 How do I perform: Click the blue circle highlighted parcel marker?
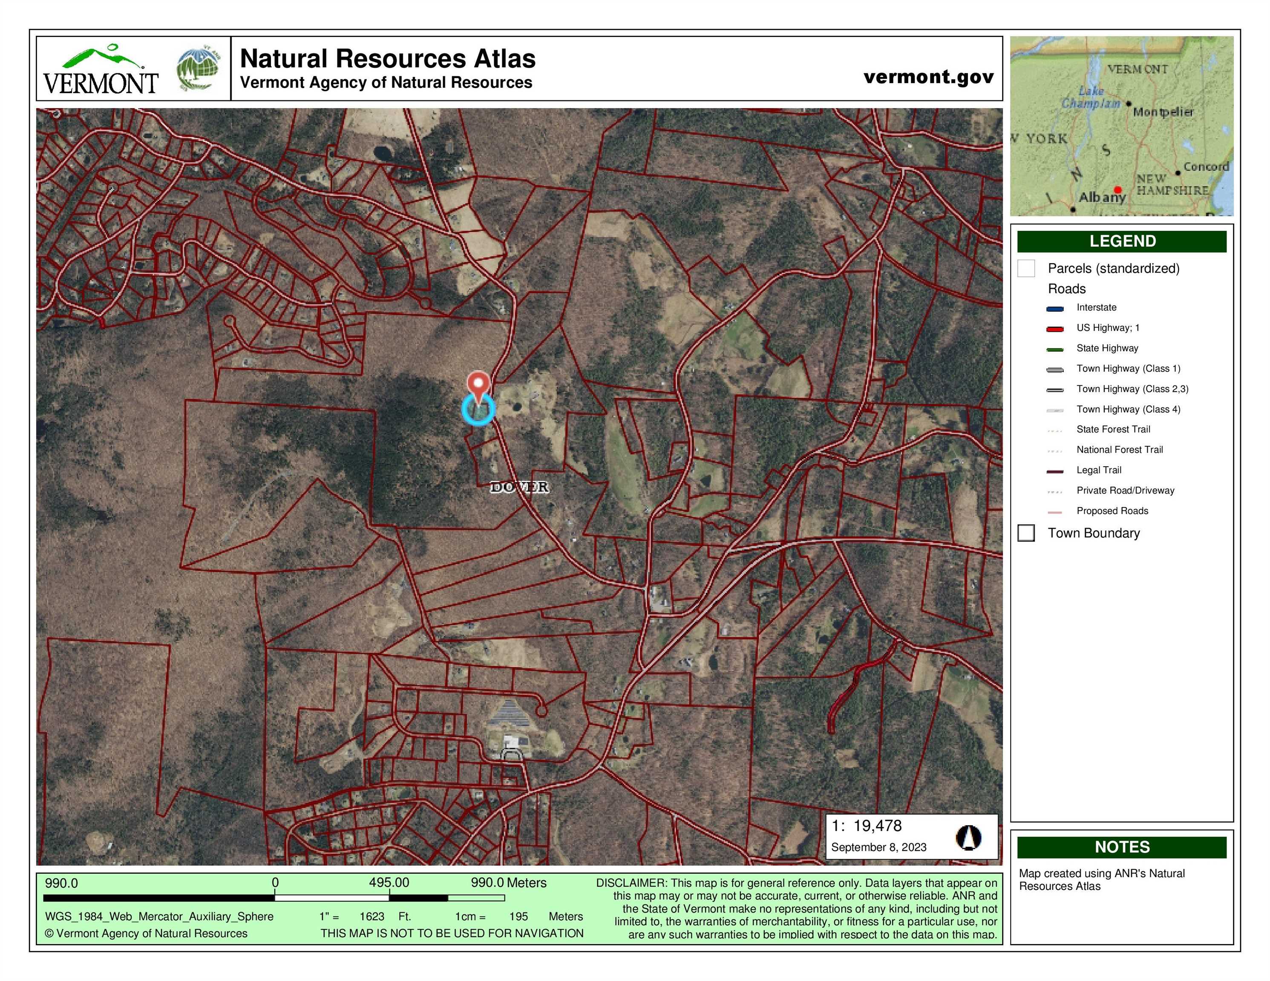tap(478, 410)
